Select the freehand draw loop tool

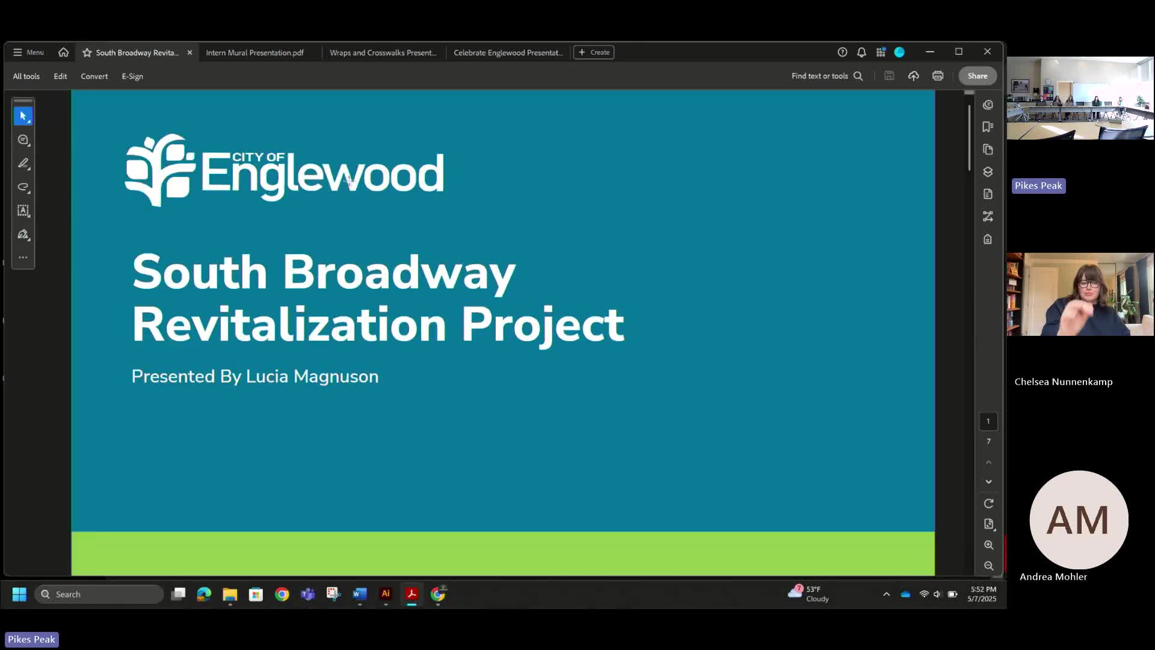coord(23,187)
